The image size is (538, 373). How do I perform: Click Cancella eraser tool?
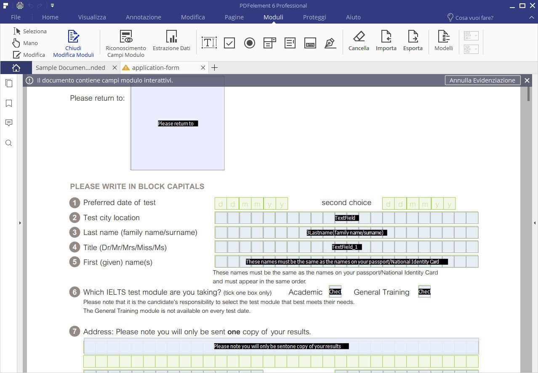[359, 40]
